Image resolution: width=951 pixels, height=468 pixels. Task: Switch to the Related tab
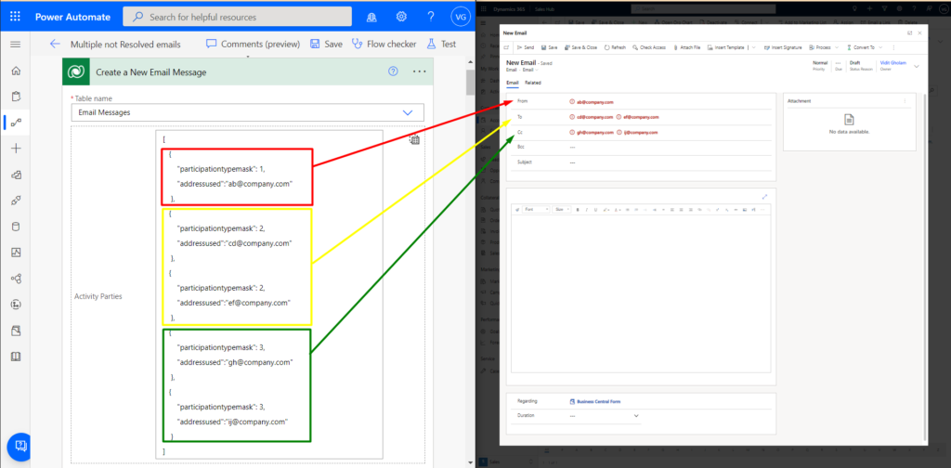click(532, 83)
